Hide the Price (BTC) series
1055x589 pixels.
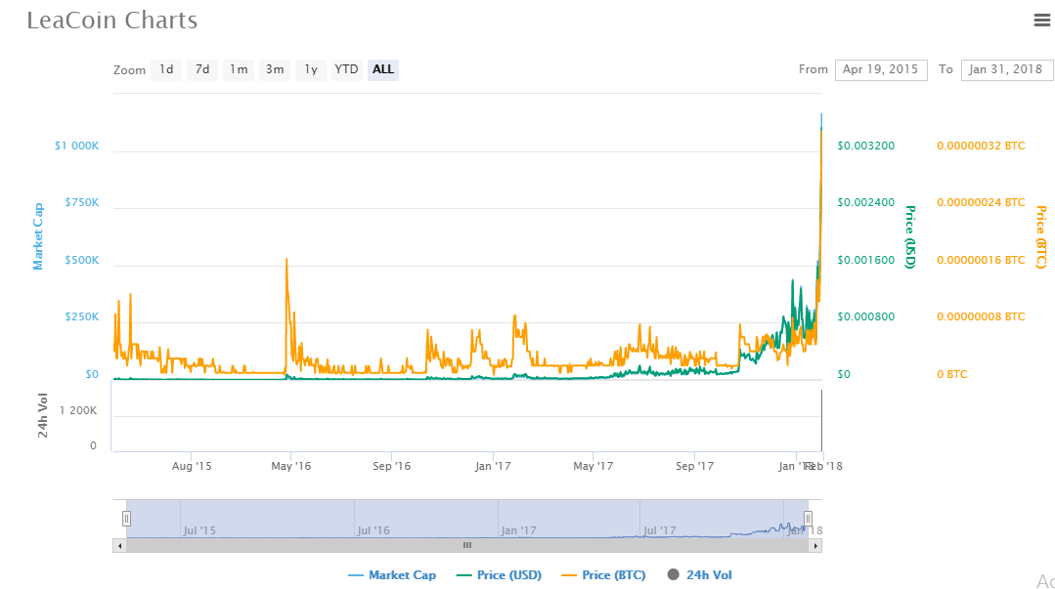click(603, 575)
